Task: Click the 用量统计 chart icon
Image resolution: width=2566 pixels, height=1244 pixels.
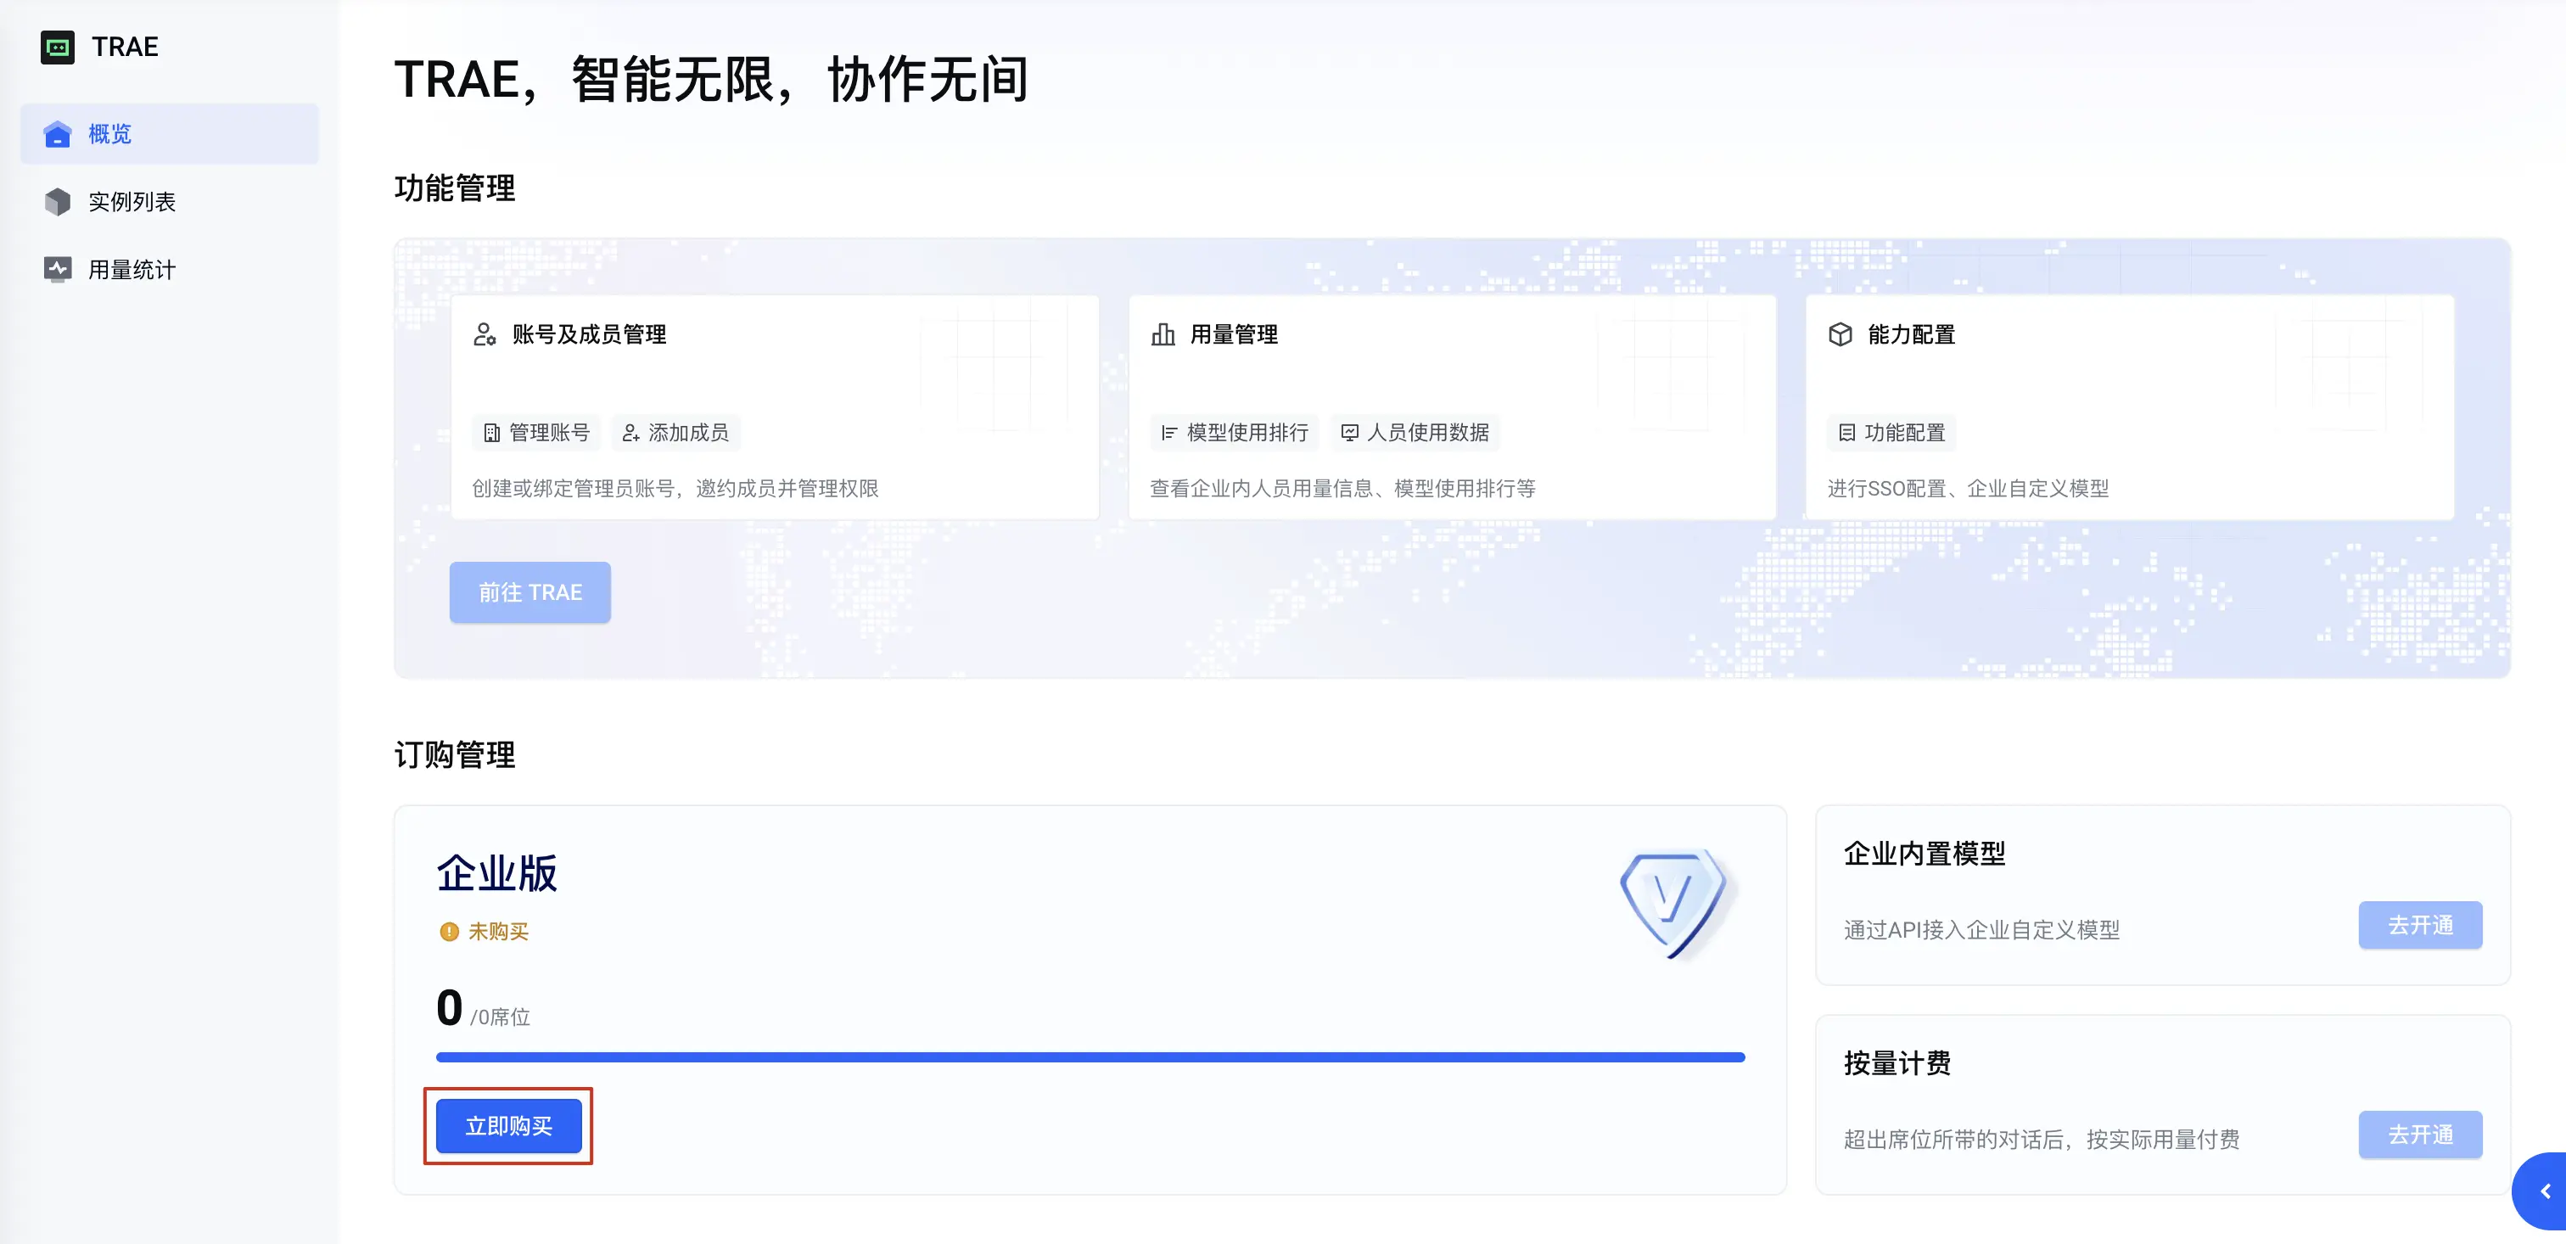Action: click(57, 269)
